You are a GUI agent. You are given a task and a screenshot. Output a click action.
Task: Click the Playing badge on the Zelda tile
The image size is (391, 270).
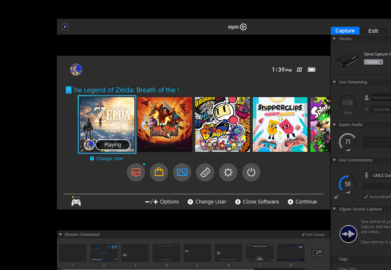click(x=113, y=145)
